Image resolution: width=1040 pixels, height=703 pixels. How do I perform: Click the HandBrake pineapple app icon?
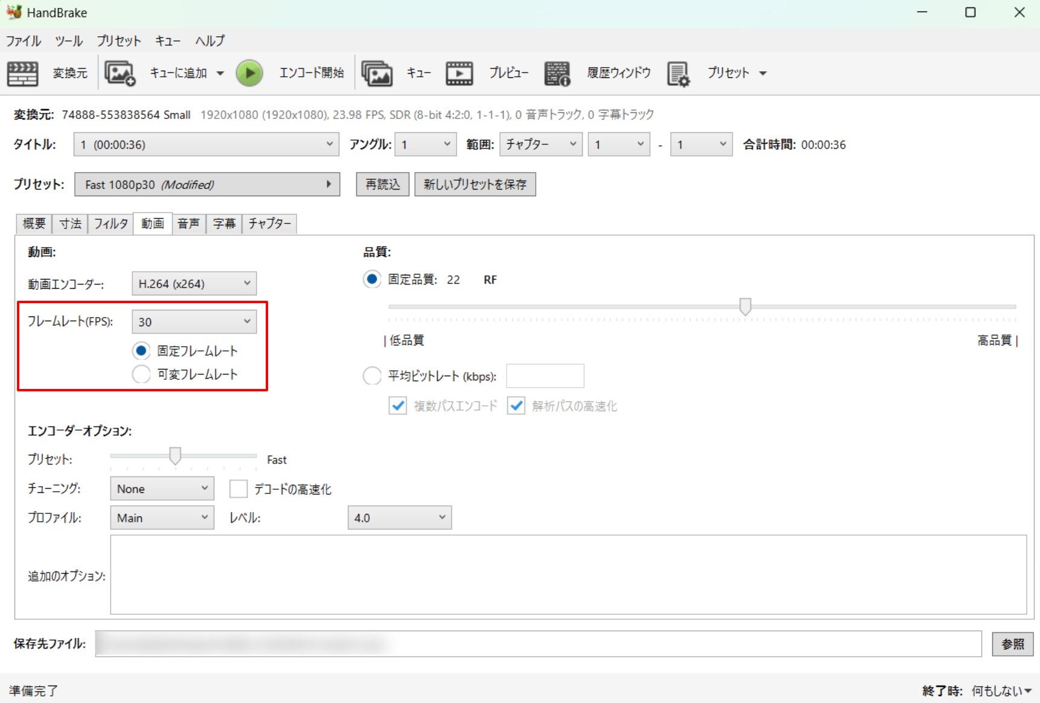(14, 12)
